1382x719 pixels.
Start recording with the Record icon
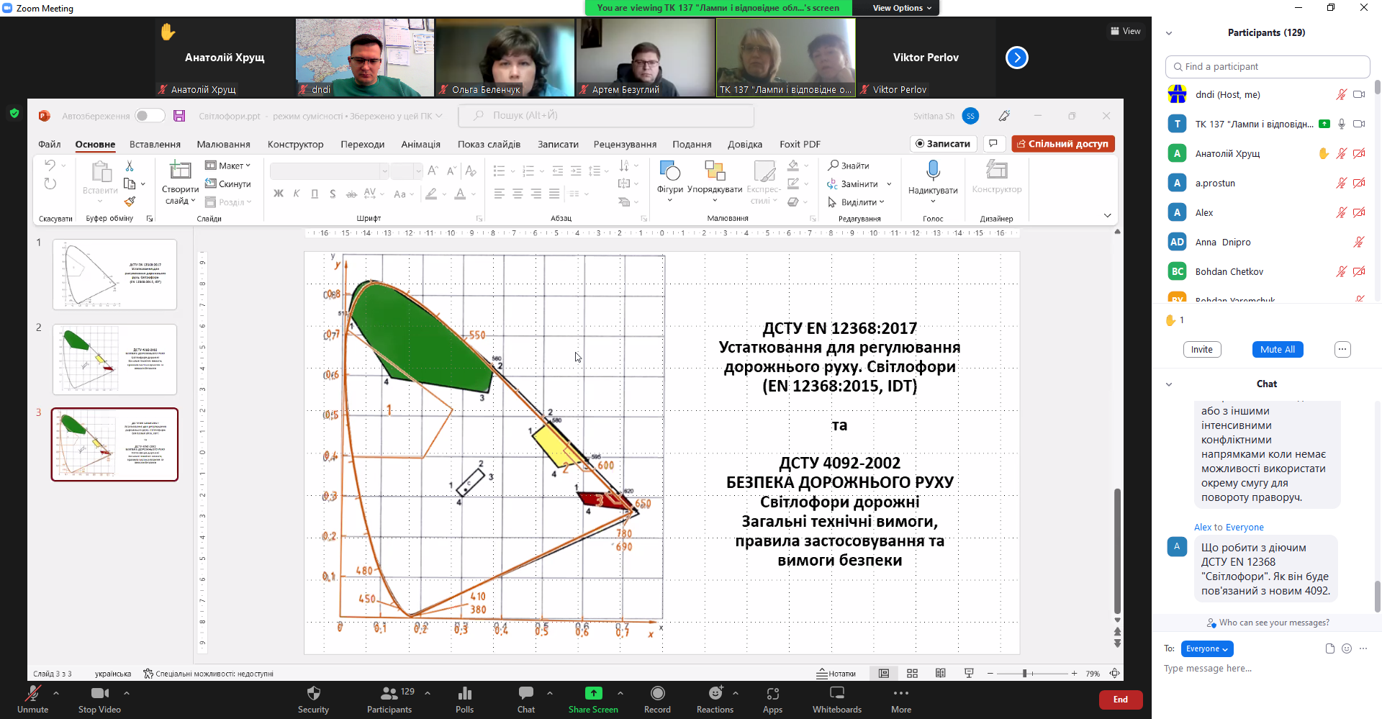[657, 694]
